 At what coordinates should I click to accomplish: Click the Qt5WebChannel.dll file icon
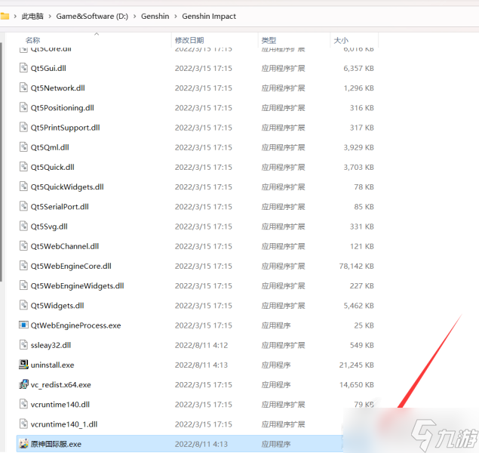click(23, 245)
